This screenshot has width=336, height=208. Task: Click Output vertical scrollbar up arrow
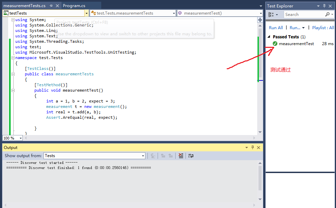260,163
